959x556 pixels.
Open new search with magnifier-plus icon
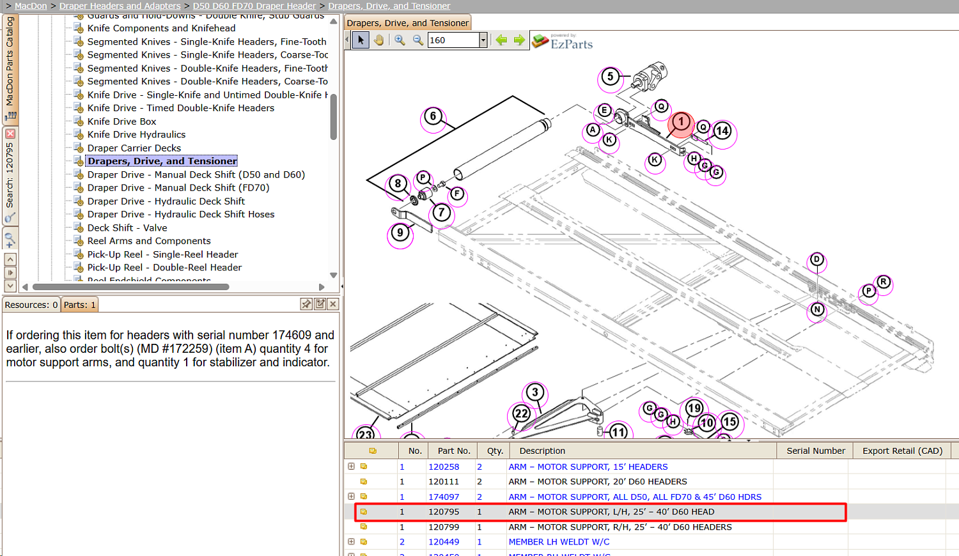(10, 240)
